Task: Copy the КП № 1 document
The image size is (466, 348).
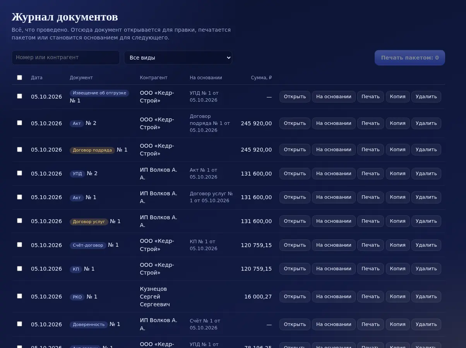Action: pyautogui.click(x=397, y=269)
